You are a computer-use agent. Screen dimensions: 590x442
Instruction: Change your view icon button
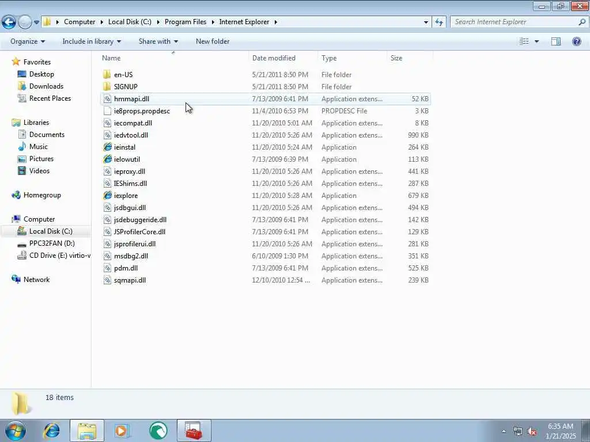click(524, 41)
